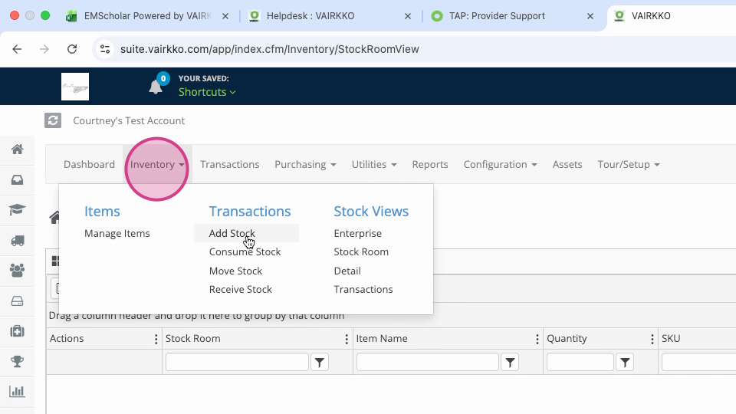Open Transactions in the top navigation bar
Screen dimensions: 736x414
pyautogui.click(x=229, y=164)
